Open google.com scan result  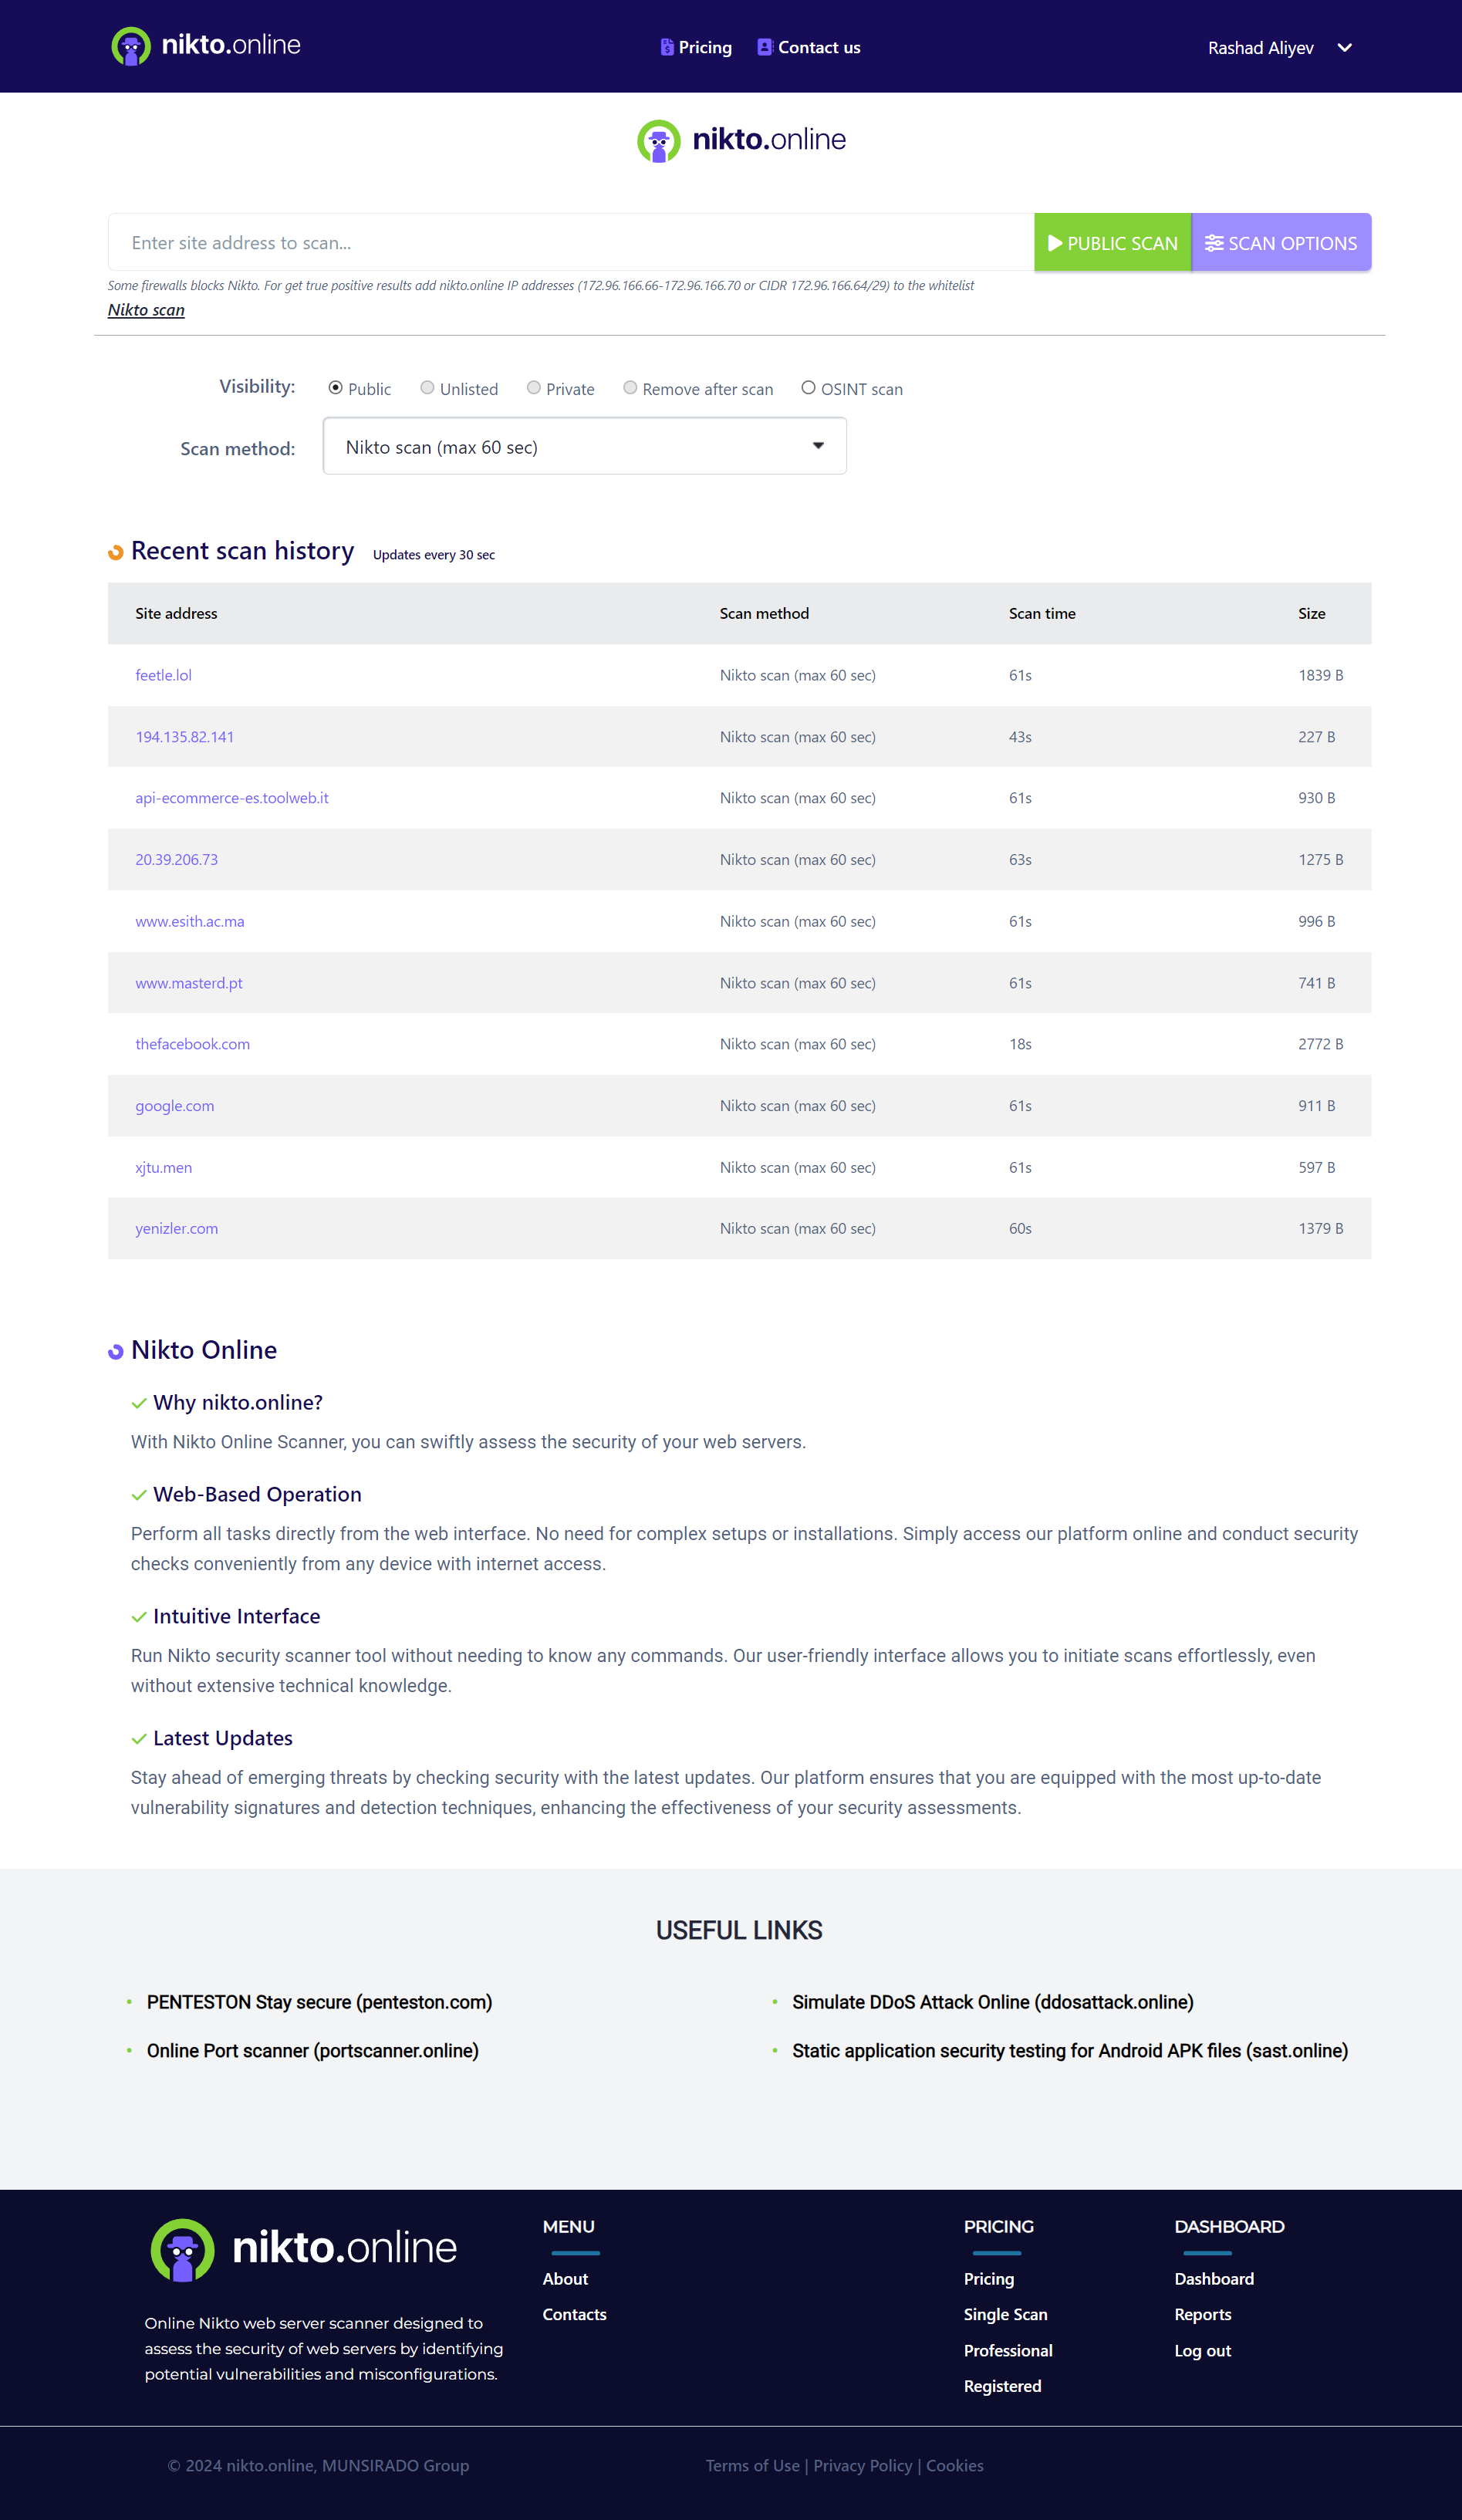175,1106
